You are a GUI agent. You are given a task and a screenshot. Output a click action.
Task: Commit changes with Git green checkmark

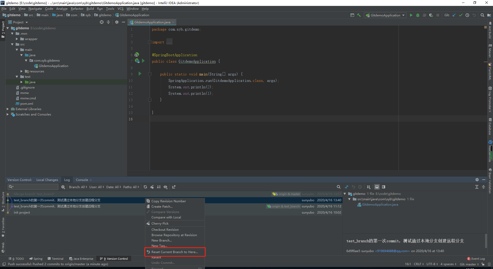[461, 15]
